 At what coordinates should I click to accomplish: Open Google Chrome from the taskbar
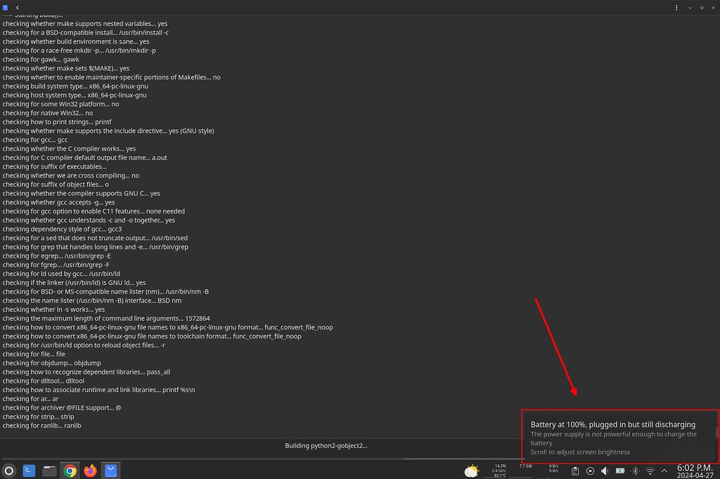[70, 471]
